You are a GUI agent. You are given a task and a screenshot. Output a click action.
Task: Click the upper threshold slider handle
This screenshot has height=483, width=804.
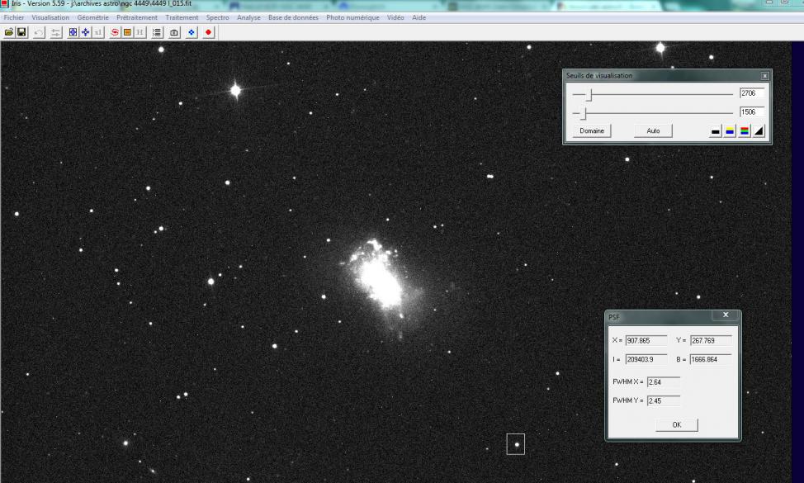click(x=589, y=94)
